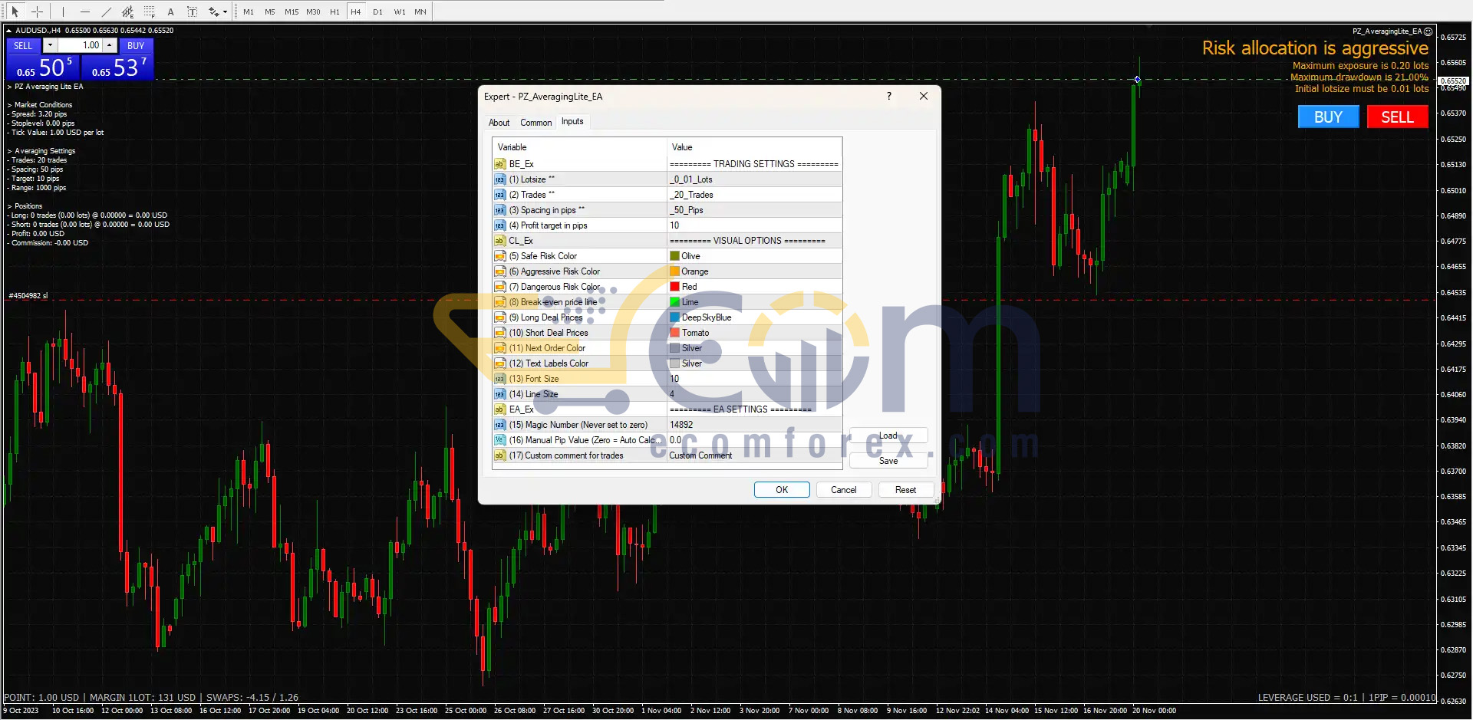Click the large blue BUY chart button
The image size is (1473, 720).
click(x=1328, y=117)
